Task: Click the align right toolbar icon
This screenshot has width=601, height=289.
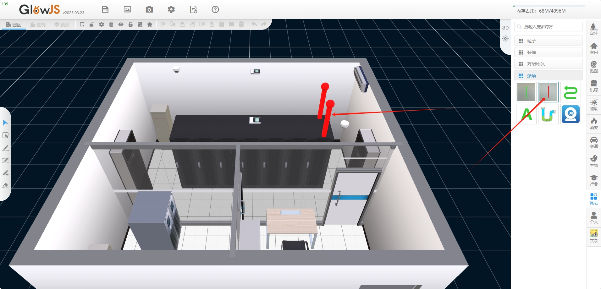Action: [192, 24]
